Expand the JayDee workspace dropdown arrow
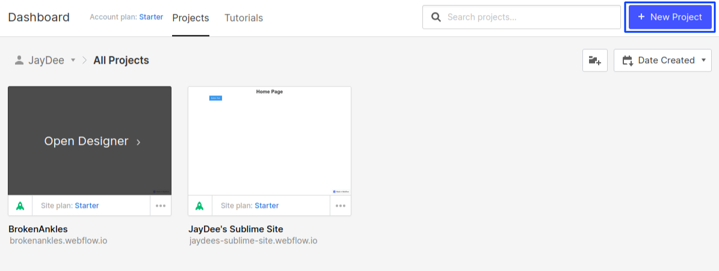This screenshot has width=719, height=271. click(x=72, y=61)
